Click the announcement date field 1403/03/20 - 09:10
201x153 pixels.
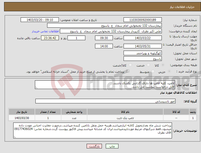pyautogui.click(x=40, y=20)
